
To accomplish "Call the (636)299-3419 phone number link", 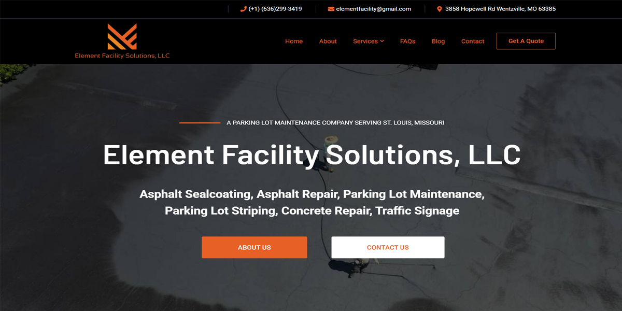I will 275,9.
